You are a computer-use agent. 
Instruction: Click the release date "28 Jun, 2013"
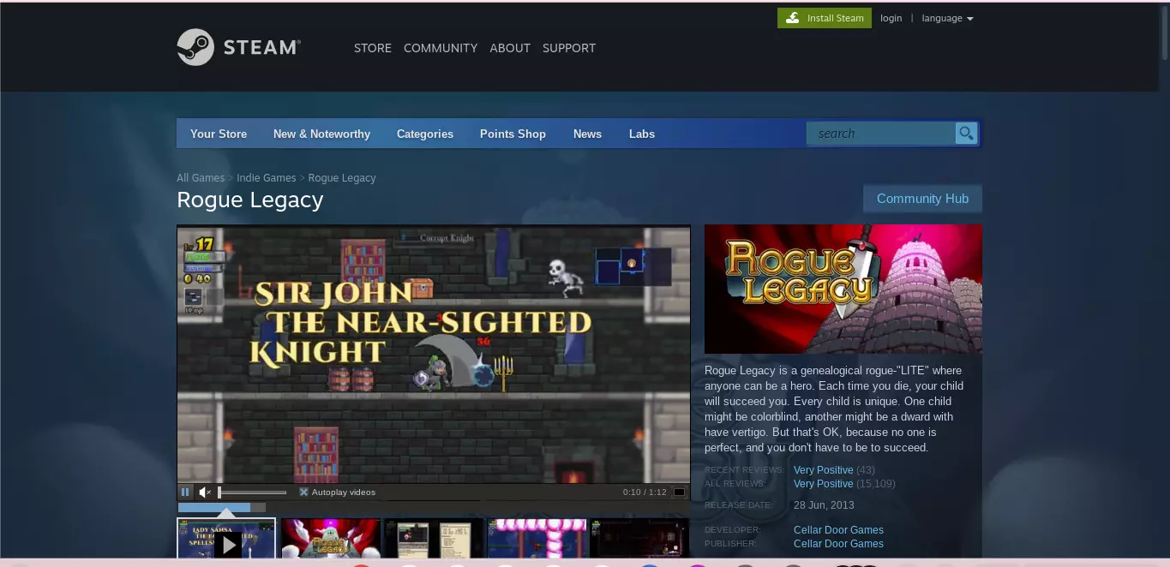click(x=824, y=505)
